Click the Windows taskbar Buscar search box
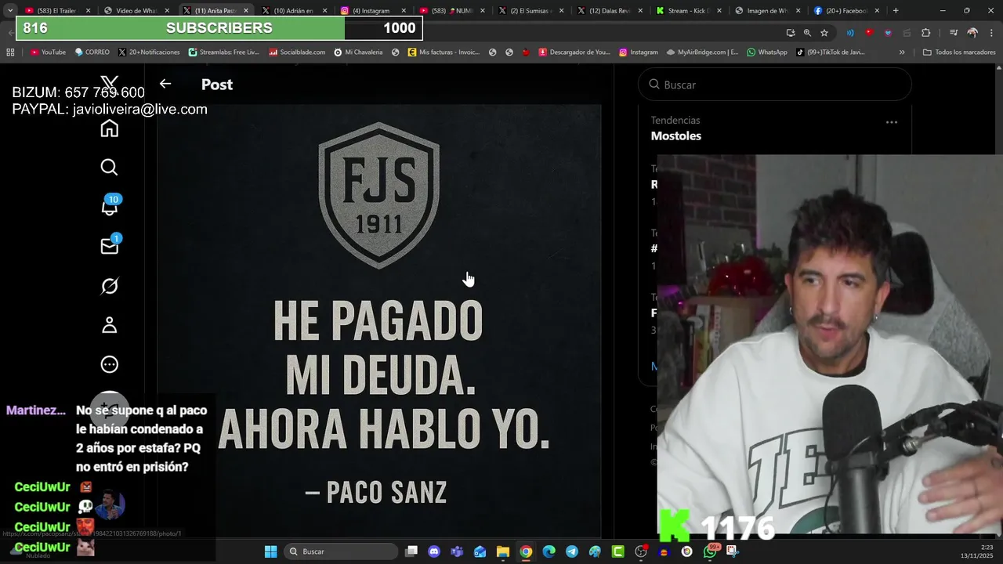Viewport: 1003px width, 564px height. [339, 551]
